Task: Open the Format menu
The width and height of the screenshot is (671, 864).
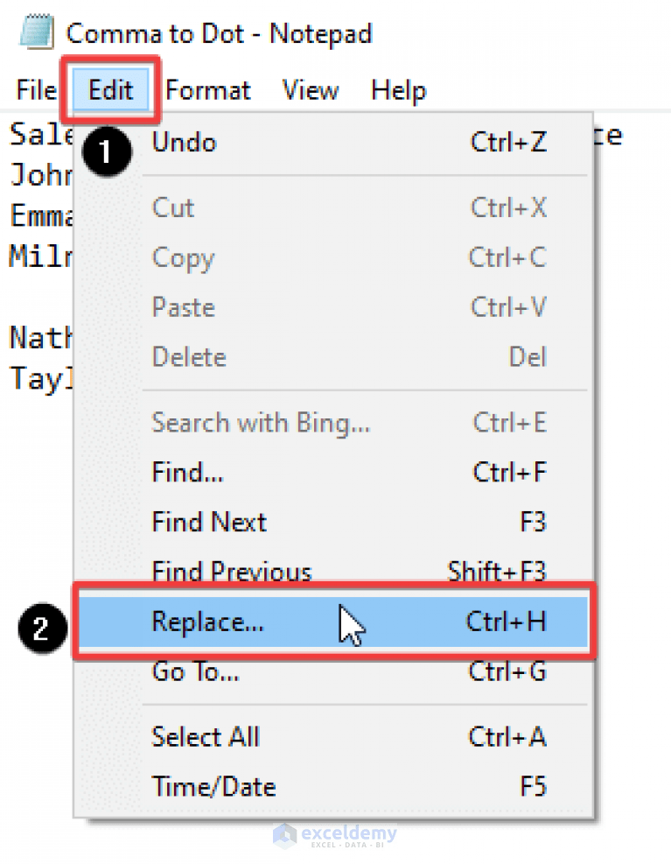Action: click(x=207, y=89)
